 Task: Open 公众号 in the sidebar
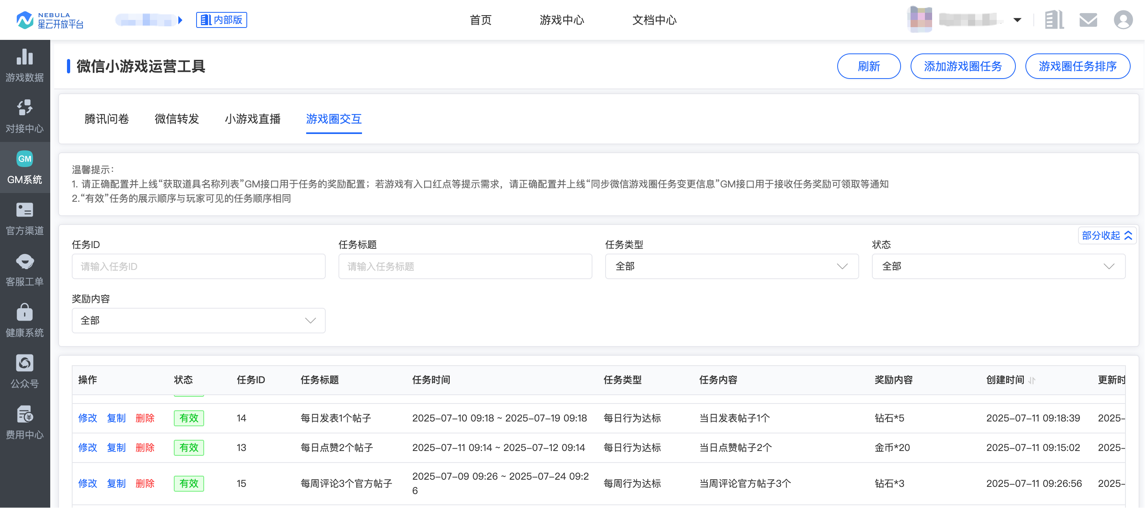pyautogui.click(x=25, y=372)
